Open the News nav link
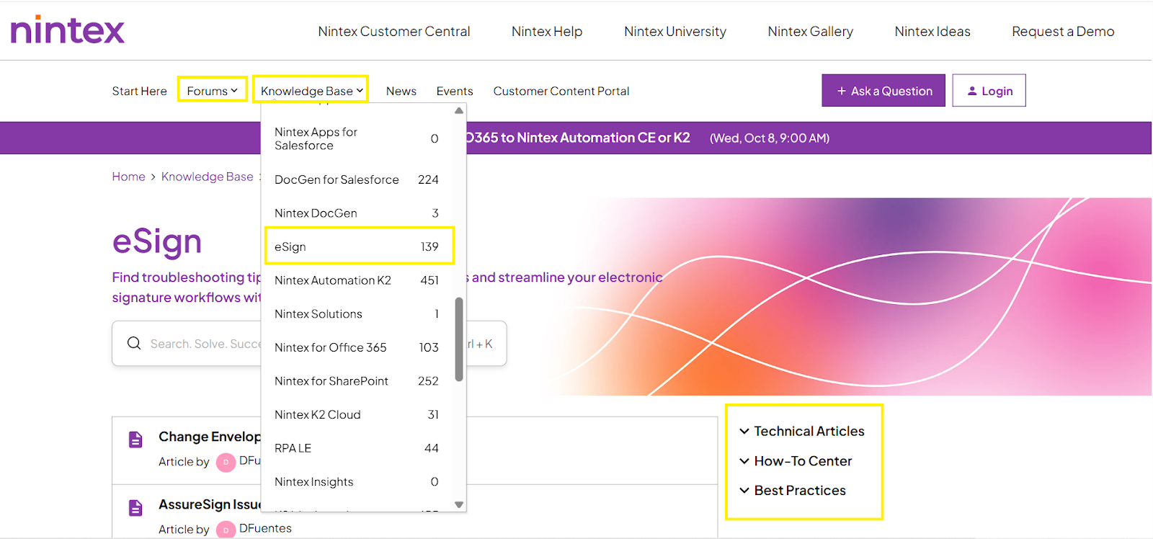This screenshot has height=539, width=1153. pos(401,91)
